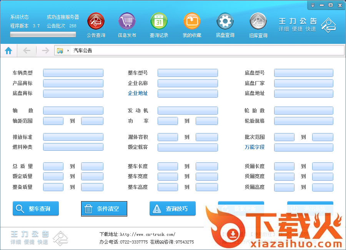Viewport: 346px width, 250px height.
Task: Open the 我的收藏 favorites icon
Action: coord(192,21)
